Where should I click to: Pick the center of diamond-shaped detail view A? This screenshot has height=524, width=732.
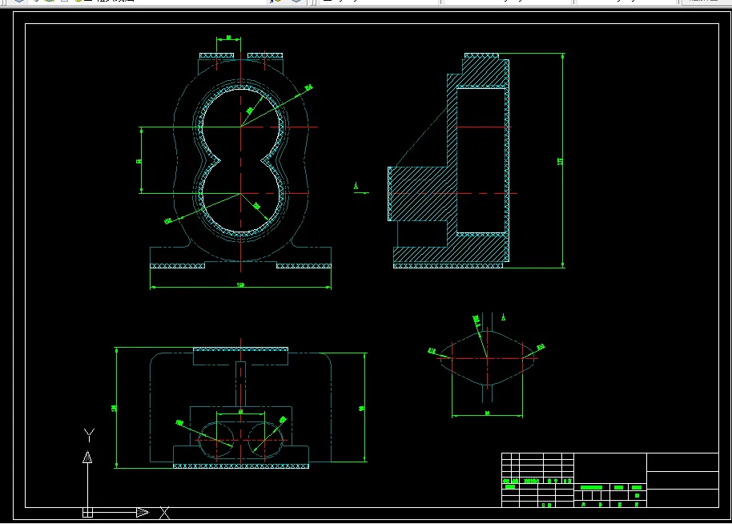[x=488, y=358]
